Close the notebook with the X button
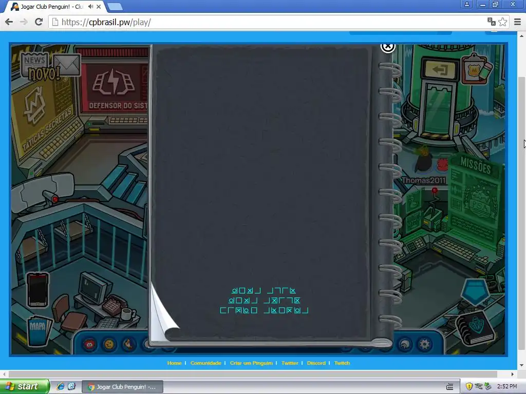526x394 pixels. coord(388,47)
